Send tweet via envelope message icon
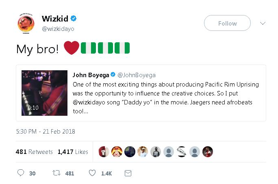The width and height of the screenshot is (278, 184). coord(128,173)
